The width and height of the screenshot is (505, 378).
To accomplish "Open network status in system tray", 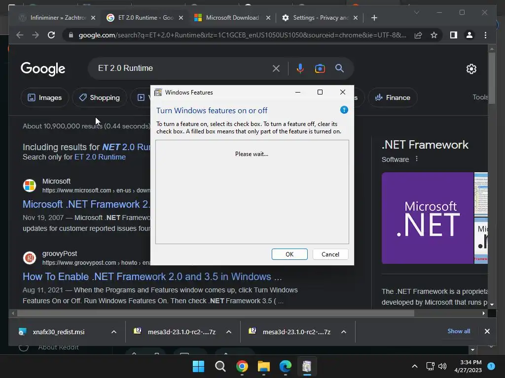I will click(x=430, y=366).
